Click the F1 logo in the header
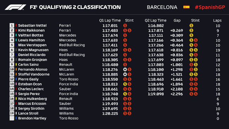The height and width of the screenshot is (129, 229). [16, 7]
